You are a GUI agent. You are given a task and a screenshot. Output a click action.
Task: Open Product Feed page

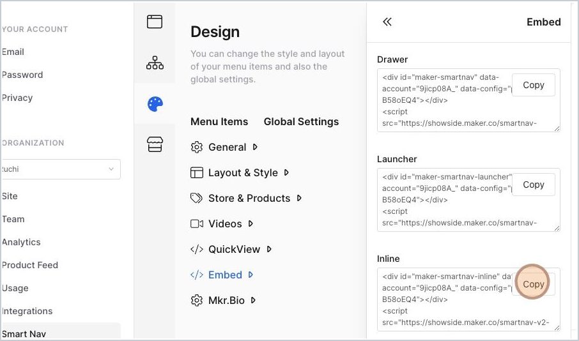(29, 265)
